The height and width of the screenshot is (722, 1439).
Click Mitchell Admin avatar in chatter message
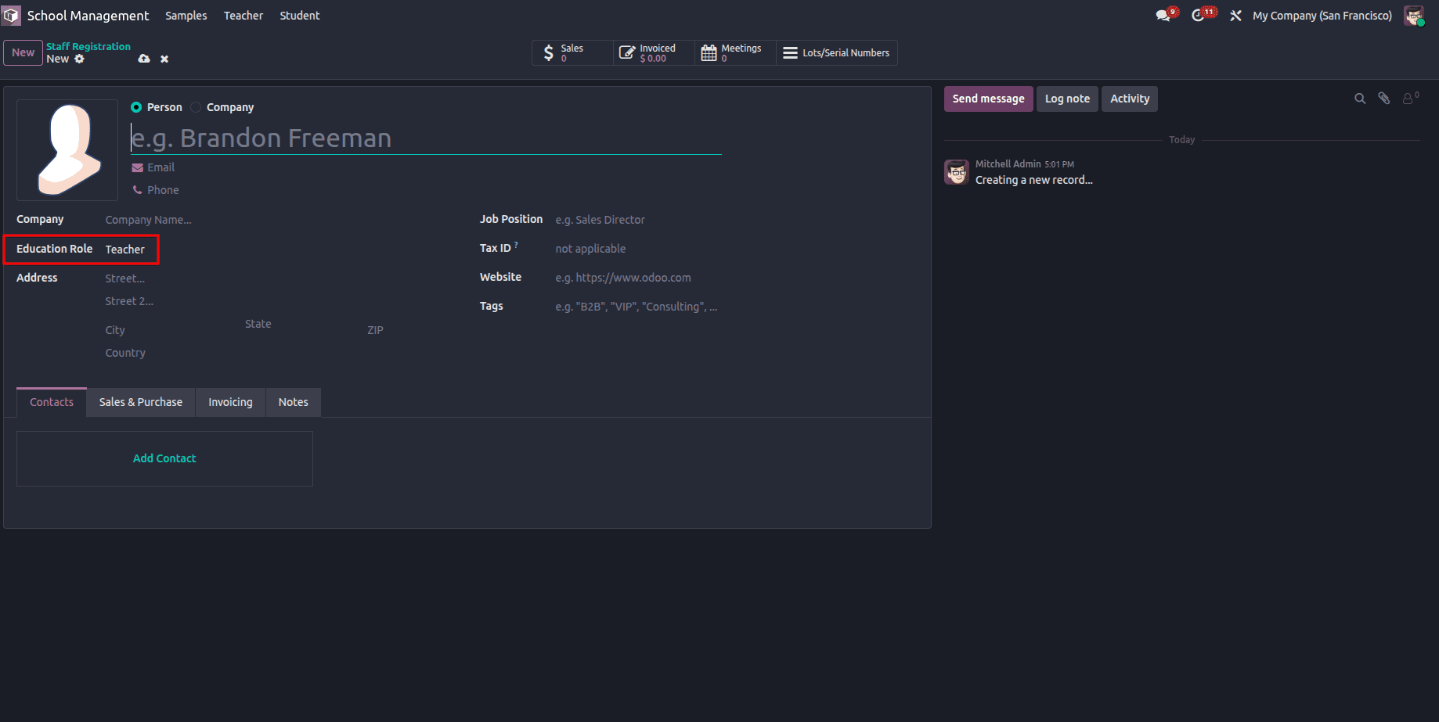(x=956, y=172)
